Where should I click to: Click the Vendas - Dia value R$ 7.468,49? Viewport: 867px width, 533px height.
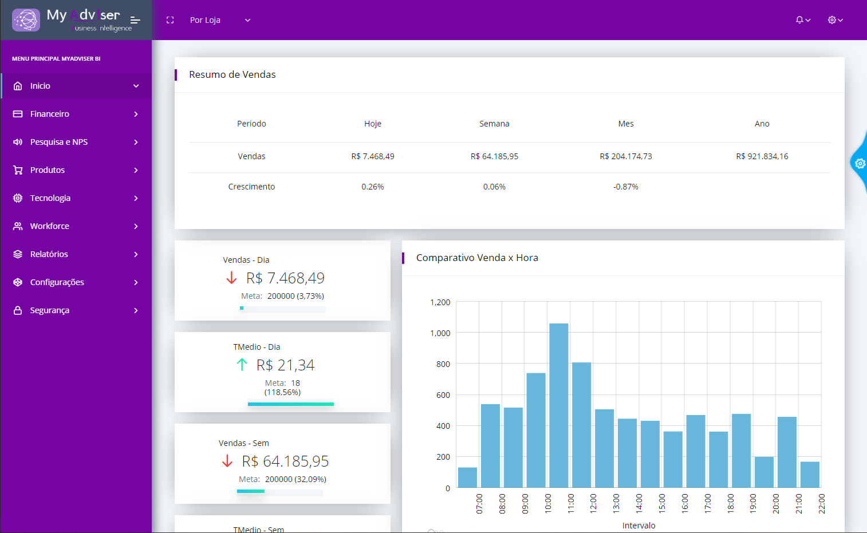(x=285, y=278)
